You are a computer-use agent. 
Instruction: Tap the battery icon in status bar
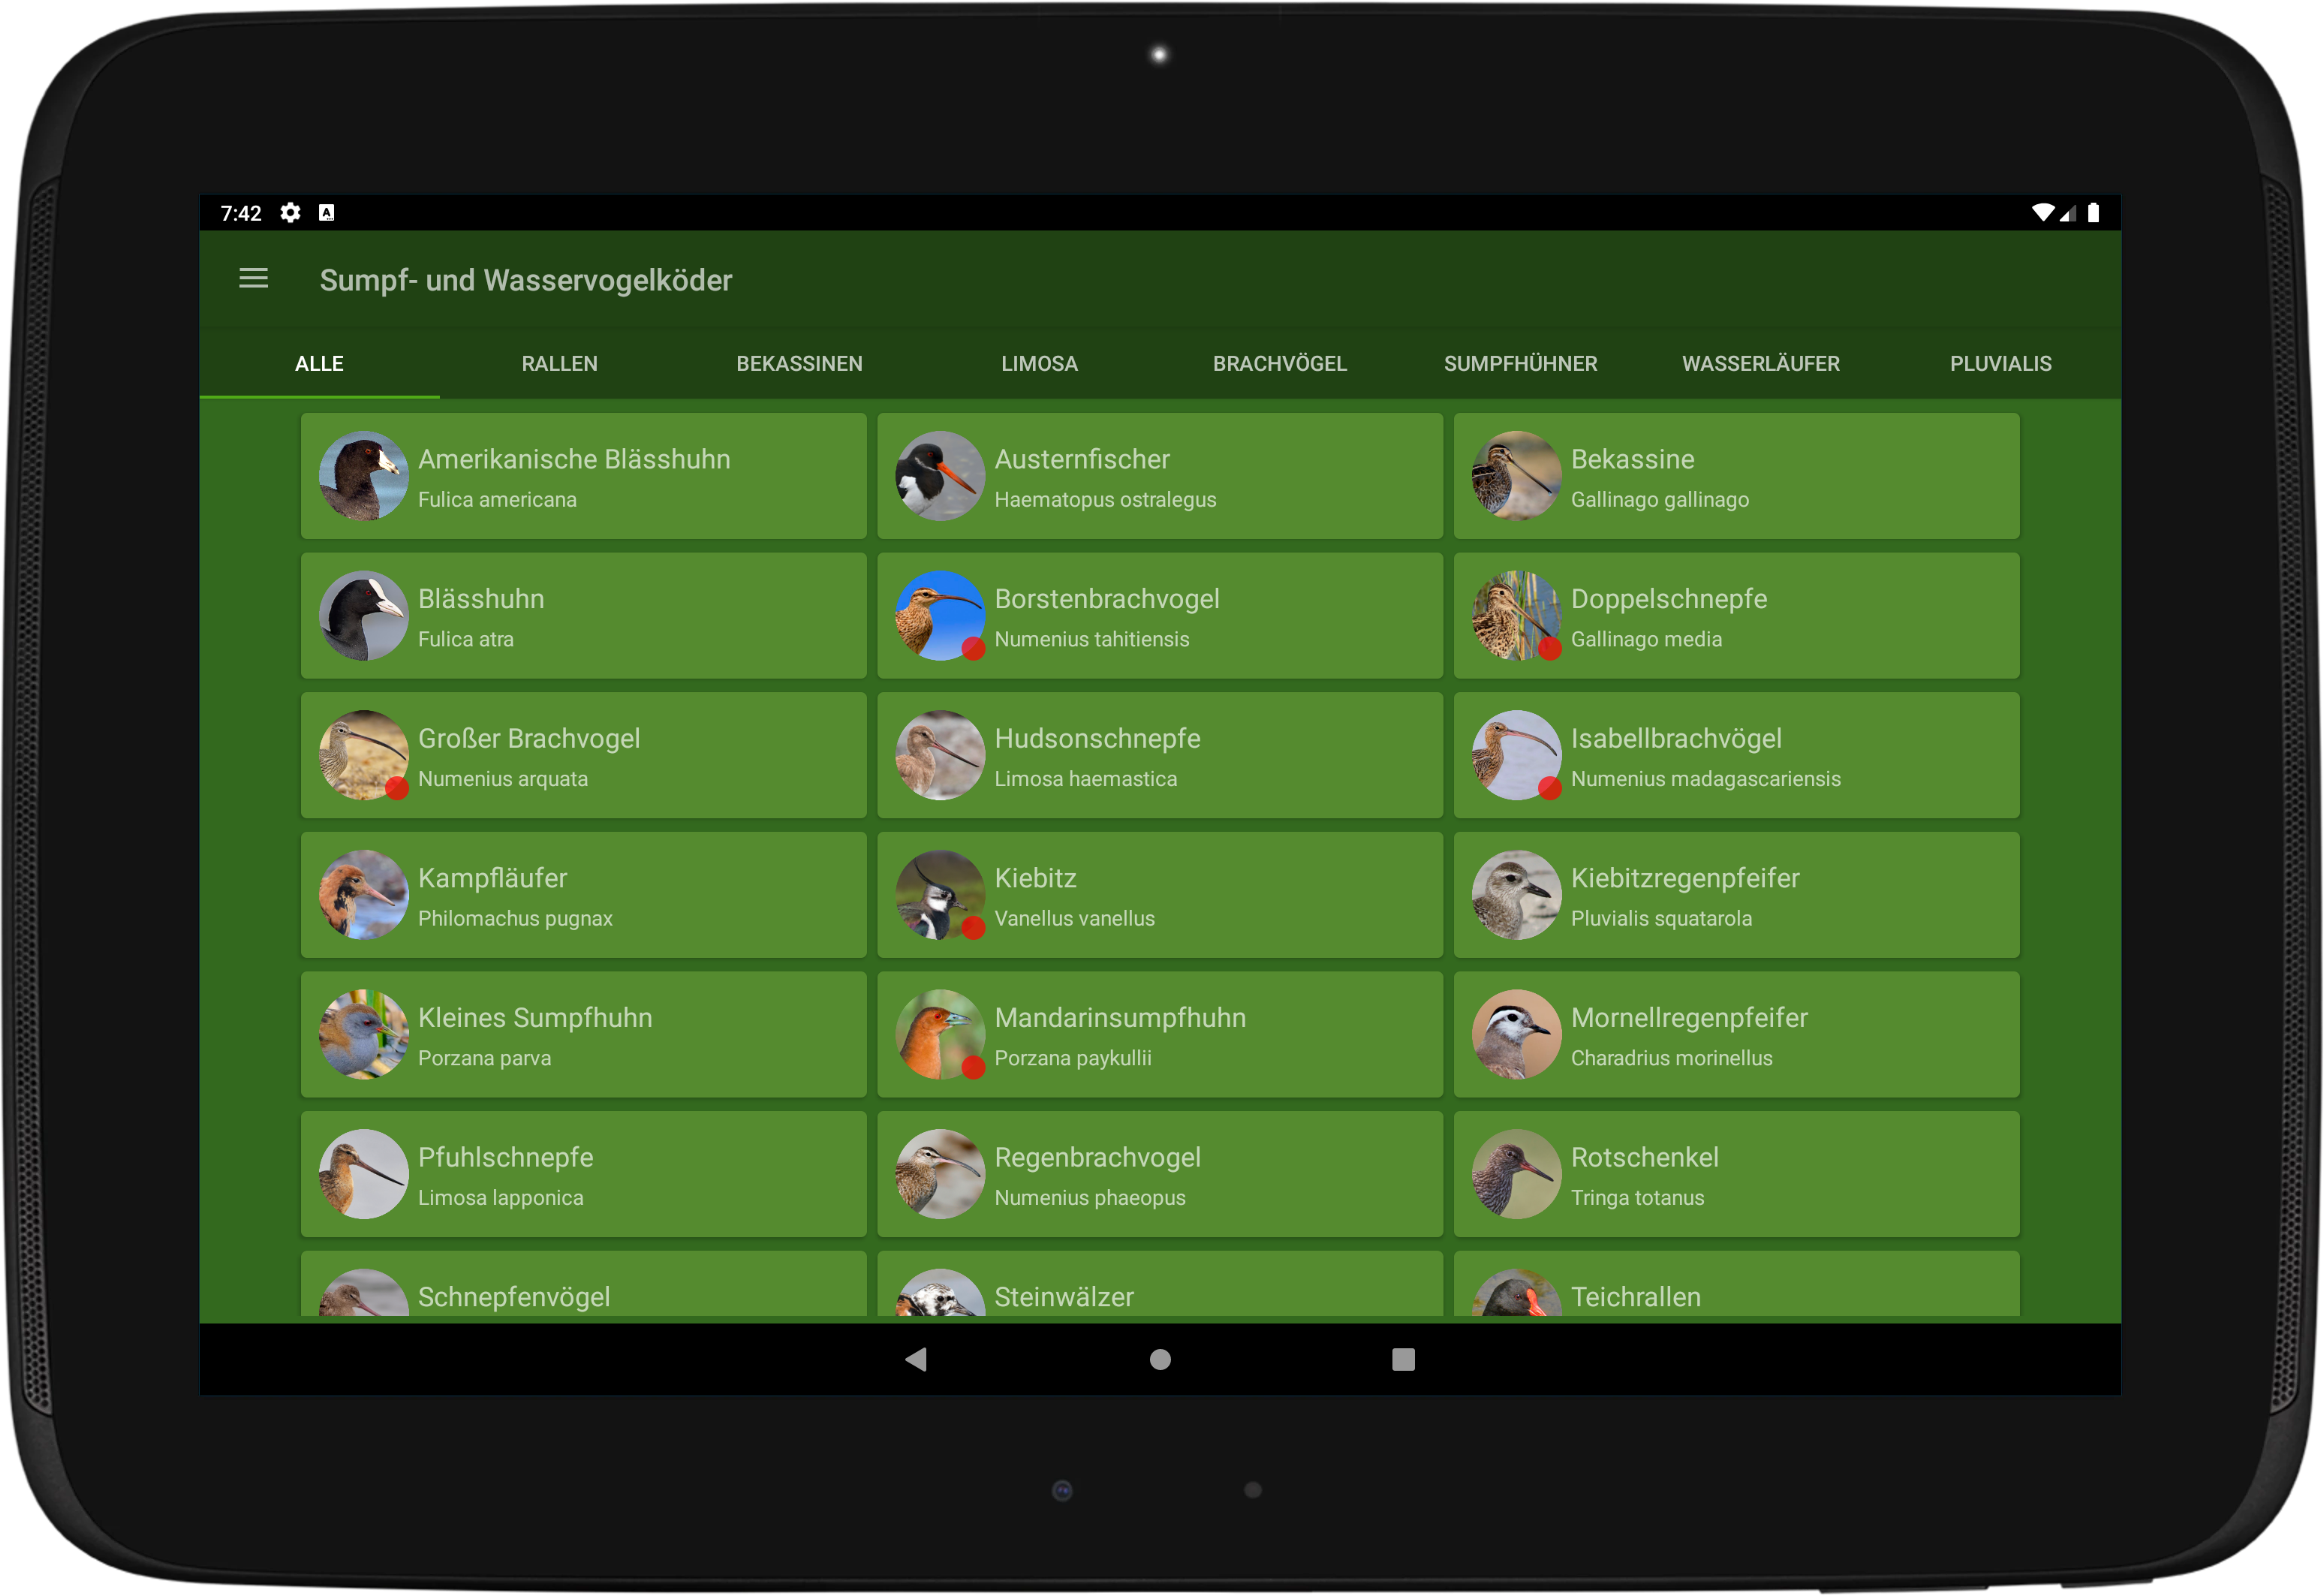(2094, 213)
